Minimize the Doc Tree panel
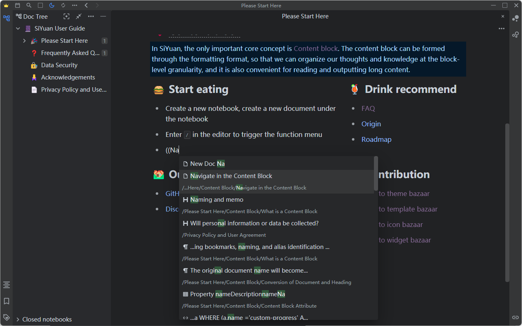The width and height of the screenshot is (522, 326). click(103, 16)
